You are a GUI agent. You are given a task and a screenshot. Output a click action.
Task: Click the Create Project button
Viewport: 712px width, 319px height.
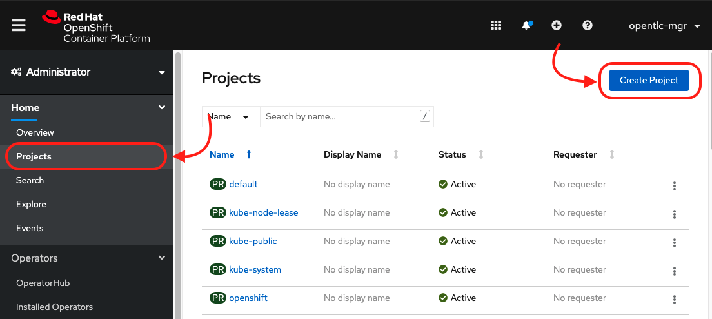649,80
